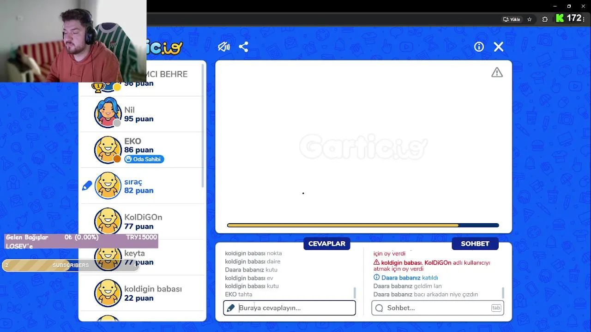Screen dimensions: 591x332
Task: Click '22 puan' score text
Action: click(x=139, y=298)
